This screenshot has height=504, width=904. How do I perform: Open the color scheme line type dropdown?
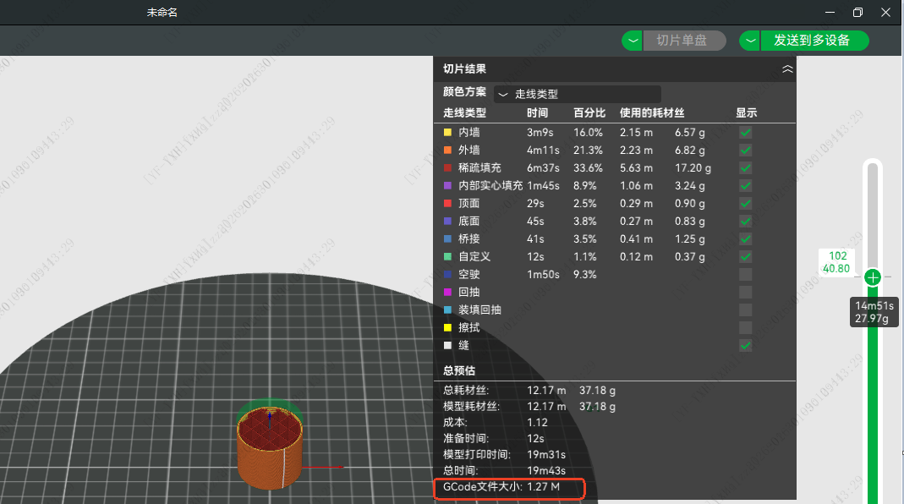pos(577,95)
